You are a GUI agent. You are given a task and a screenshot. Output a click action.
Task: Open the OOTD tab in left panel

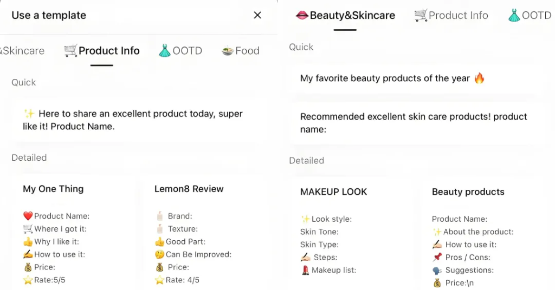(180, 51)
